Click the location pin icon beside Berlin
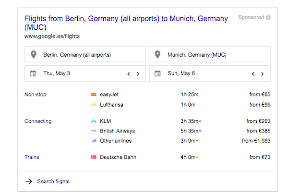 34,55
